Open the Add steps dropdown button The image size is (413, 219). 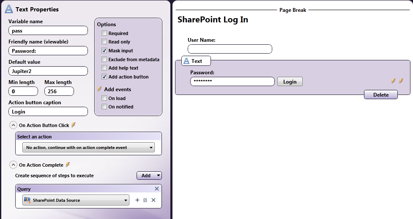click(149, 176)
